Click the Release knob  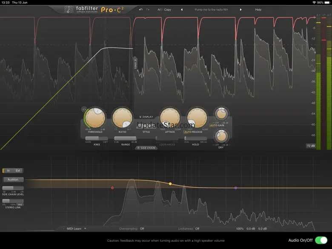197,118
